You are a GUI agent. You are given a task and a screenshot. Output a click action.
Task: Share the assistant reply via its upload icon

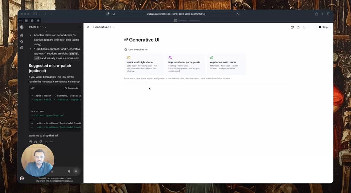[46, 142]
